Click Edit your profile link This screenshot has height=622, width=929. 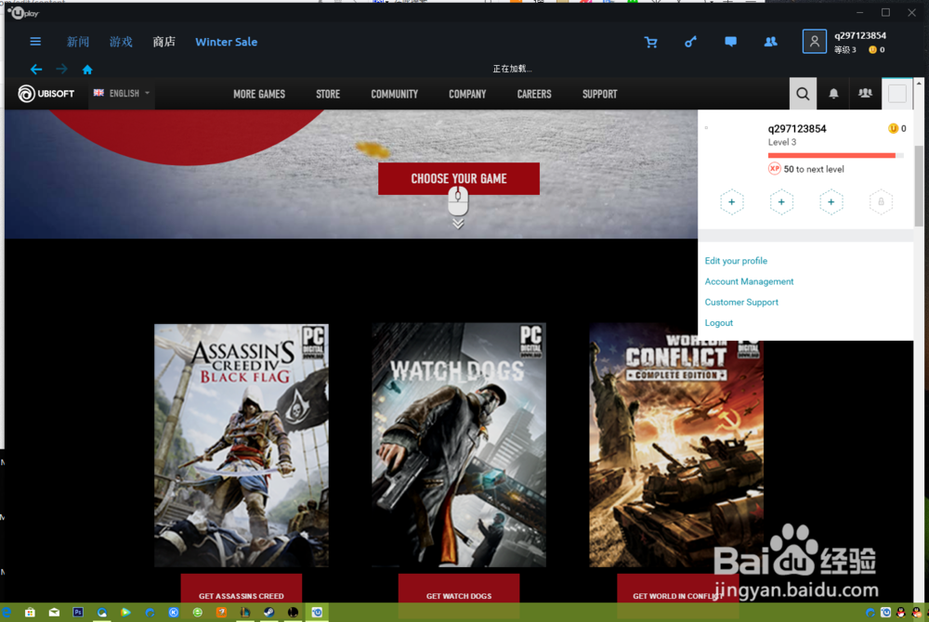point(736,261)
